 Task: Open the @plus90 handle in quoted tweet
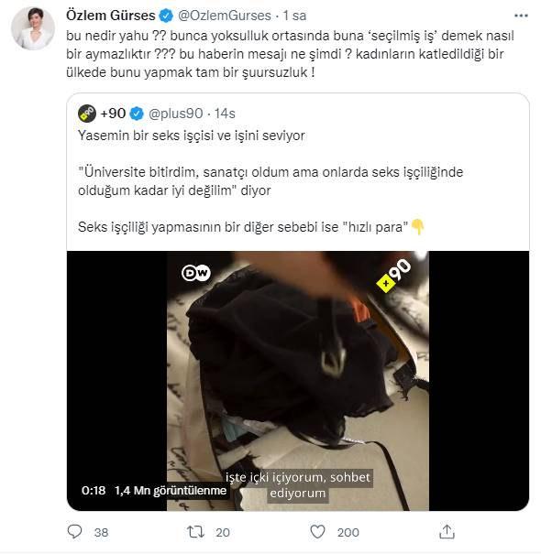[175, 114]
